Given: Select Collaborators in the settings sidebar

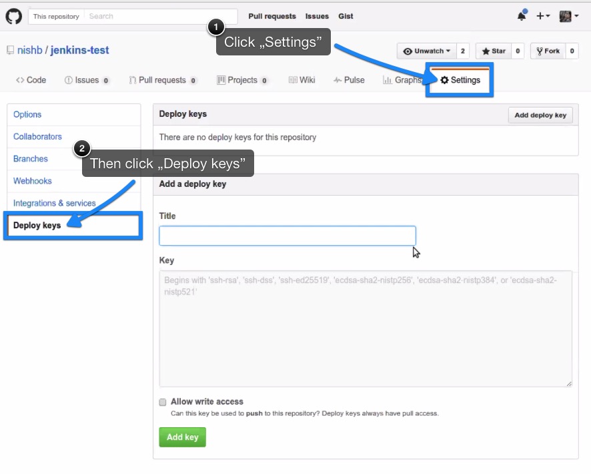Looking at the screenshot, I should pos(74,136).
